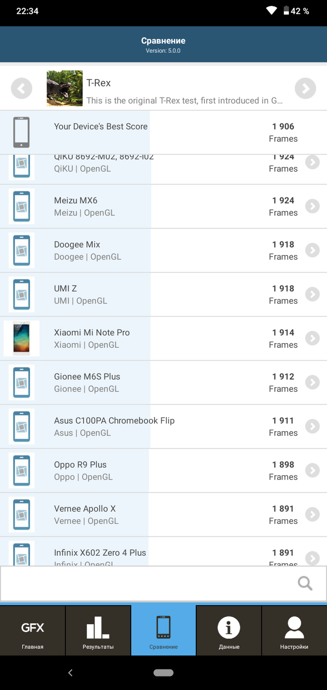Switch to Результаты tab
The image size is (327, 690).
click(98, 631)
